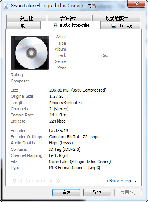
Task: Click the MP3 file icon in title bar
Action: pyautogui.click(x=6, y=6)
